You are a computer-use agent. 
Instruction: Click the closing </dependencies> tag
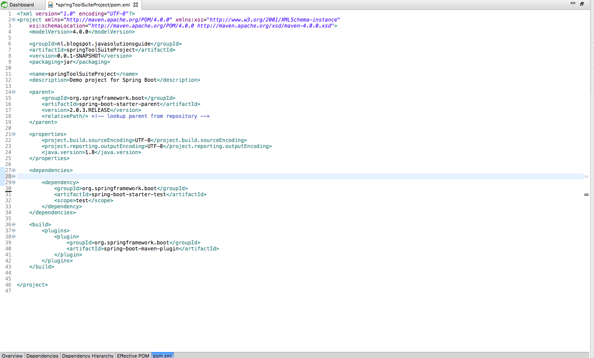click(53, 213)
